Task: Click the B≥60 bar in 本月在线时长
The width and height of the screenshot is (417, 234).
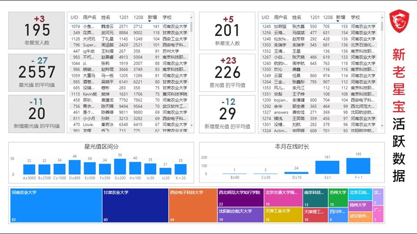Action: [x=234, y=174]
